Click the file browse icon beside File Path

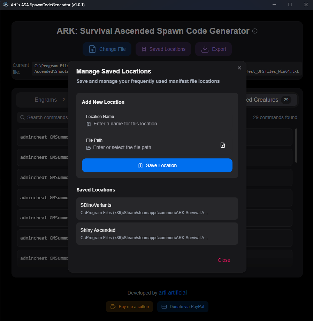click(x=223, y=145)
